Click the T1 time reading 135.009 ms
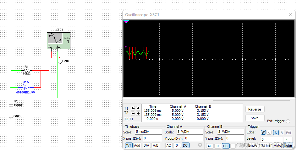 click(x=153, y=111)
